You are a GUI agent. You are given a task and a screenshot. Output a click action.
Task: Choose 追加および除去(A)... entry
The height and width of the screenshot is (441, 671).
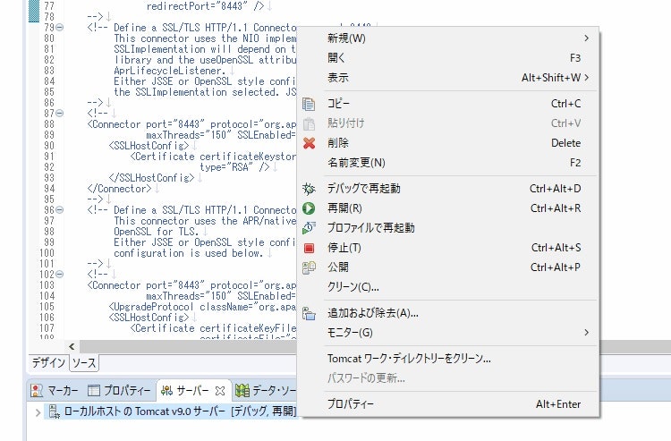coord(449,313)
